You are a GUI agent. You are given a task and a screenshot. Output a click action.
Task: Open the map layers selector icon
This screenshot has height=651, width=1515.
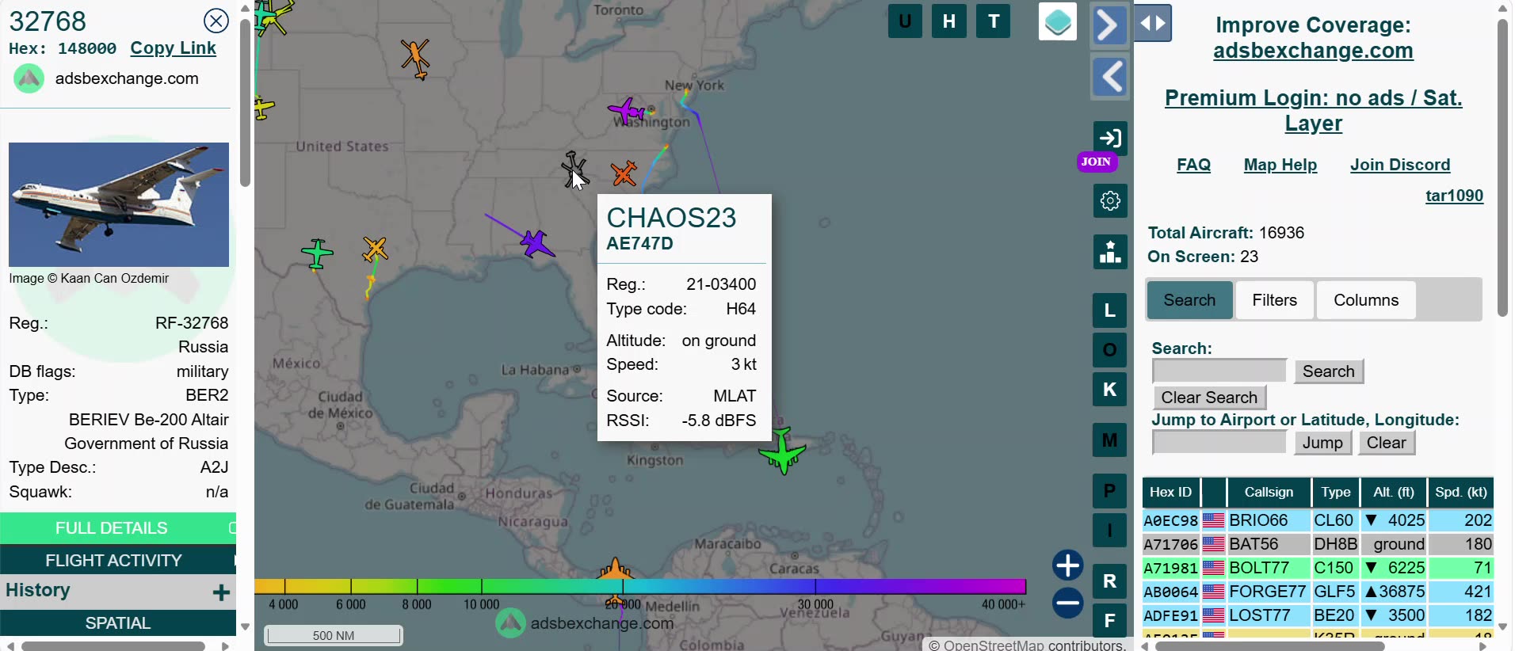[x=1058, y=21]
